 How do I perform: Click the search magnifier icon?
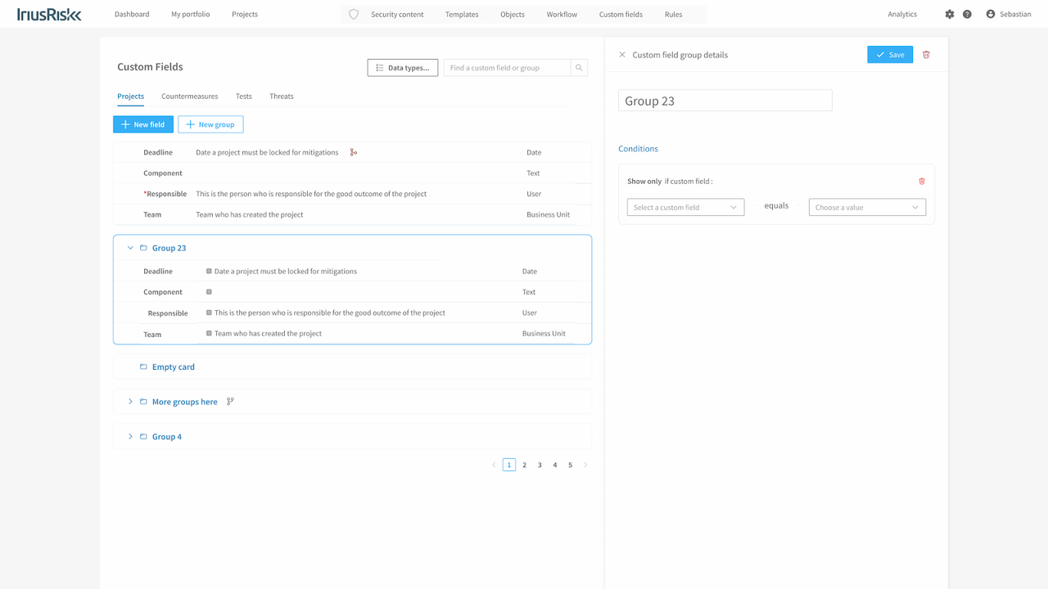pyautogui.click(x=580, y=68)
